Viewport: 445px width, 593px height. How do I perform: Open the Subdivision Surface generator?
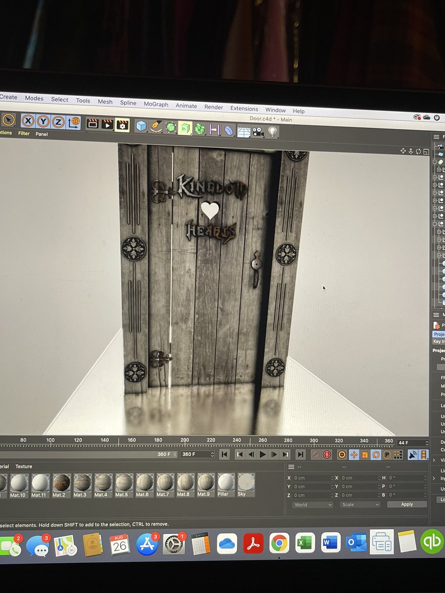tap(171, 128)
